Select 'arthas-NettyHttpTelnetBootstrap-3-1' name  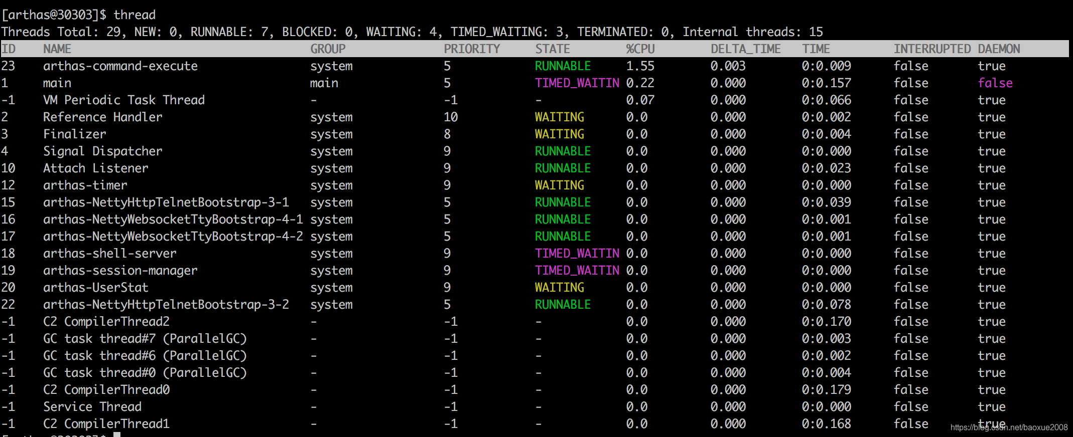pos(166,202)
